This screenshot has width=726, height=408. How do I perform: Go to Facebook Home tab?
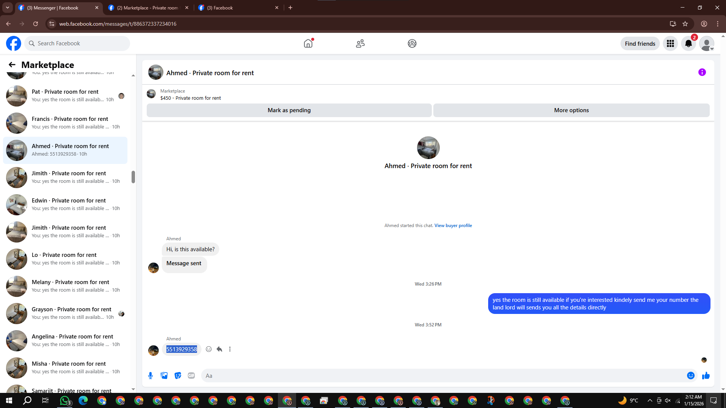(308, 44)
